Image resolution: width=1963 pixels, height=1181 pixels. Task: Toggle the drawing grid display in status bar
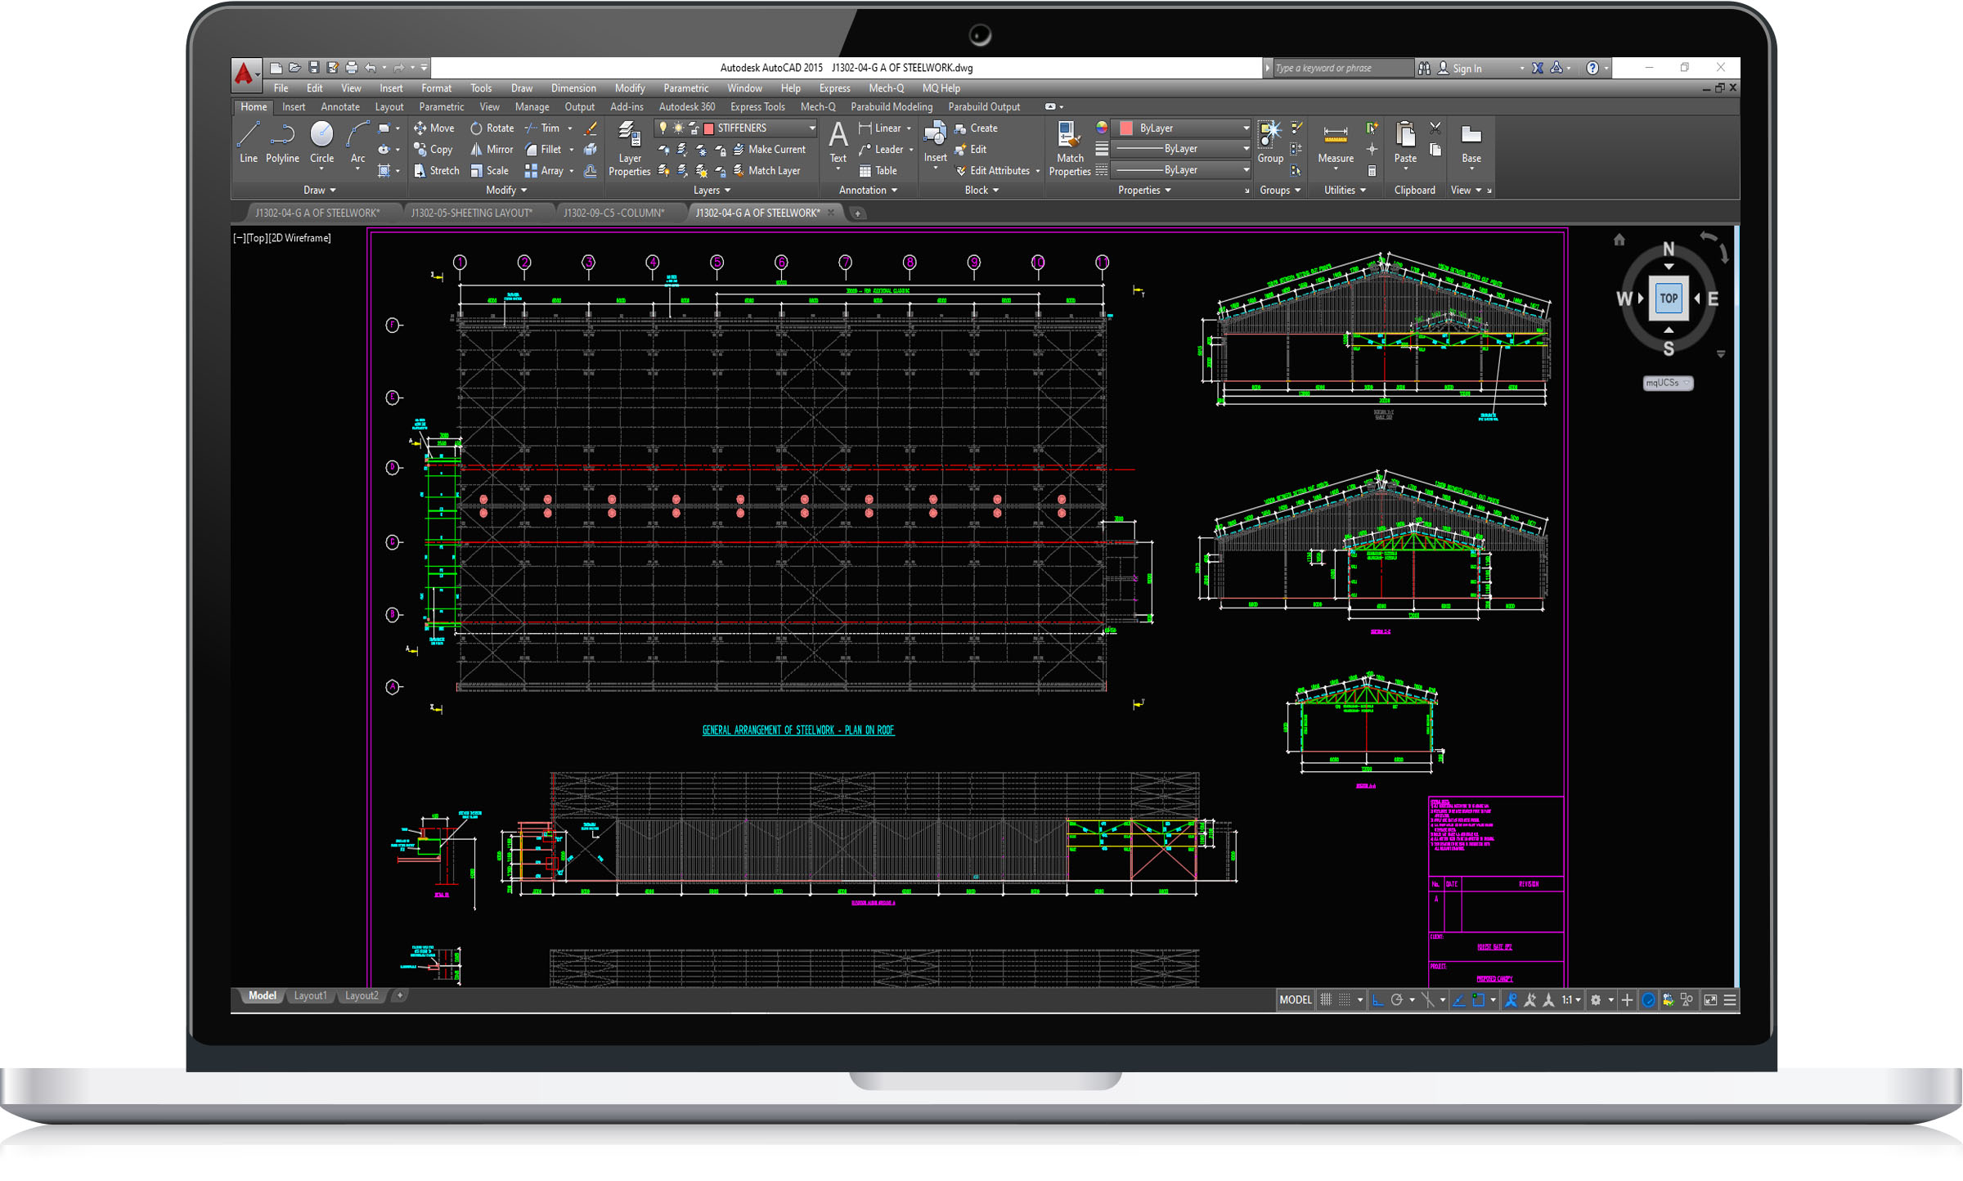point(1326,999)
